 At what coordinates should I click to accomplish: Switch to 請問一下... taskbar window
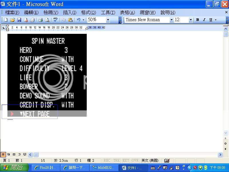pyautogui.click(x=75, y=168)
